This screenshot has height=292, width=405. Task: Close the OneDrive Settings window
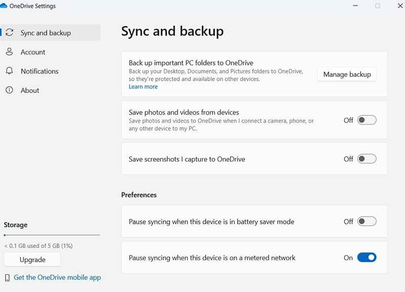click(x=400, y=6)
